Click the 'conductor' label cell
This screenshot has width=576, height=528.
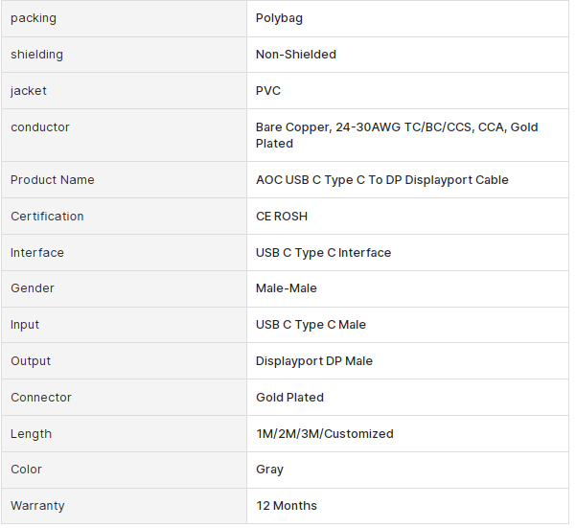tap(40, 127)
